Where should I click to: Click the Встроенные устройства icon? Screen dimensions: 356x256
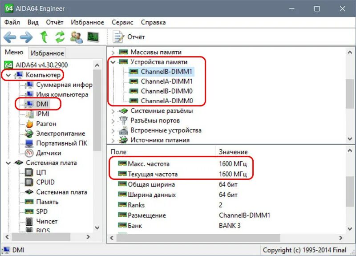coord(124,130)
